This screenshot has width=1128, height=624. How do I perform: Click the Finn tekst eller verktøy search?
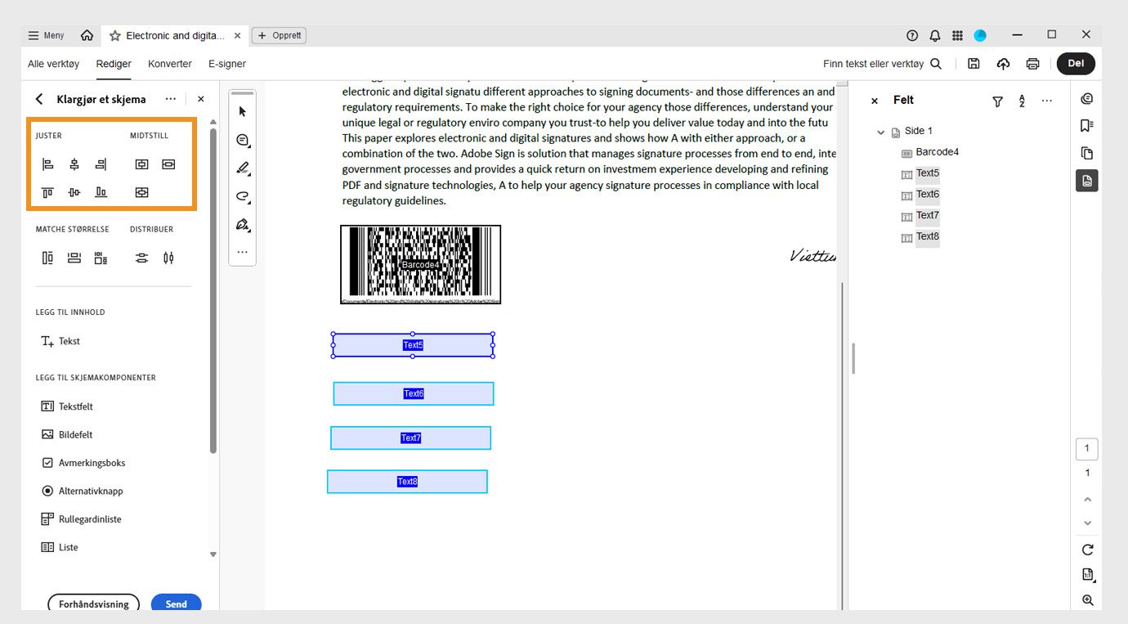tap(882, 64)
